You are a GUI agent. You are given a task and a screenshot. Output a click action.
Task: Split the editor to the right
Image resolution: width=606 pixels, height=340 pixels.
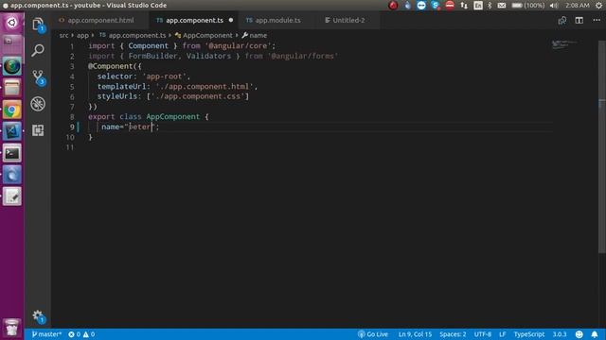(579, 20)
